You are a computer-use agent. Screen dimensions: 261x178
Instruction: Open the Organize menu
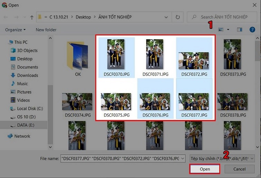(15, 30)
